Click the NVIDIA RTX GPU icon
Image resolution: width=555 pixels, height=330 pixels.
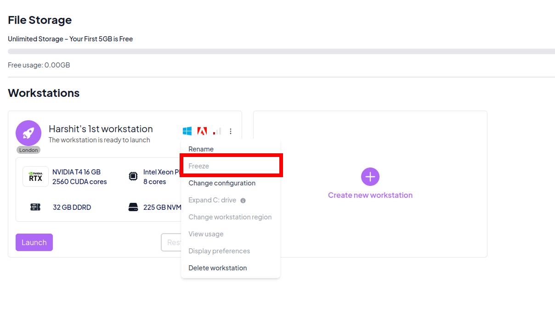point(35,177)
